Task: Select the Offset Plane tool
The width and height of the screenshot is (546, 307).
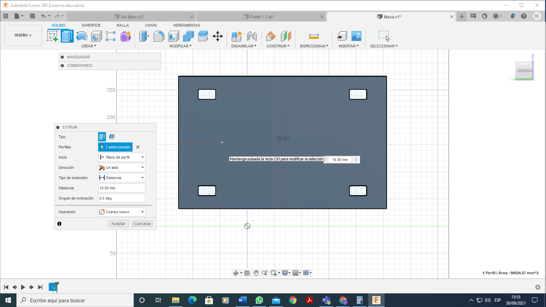Action: 271,36
